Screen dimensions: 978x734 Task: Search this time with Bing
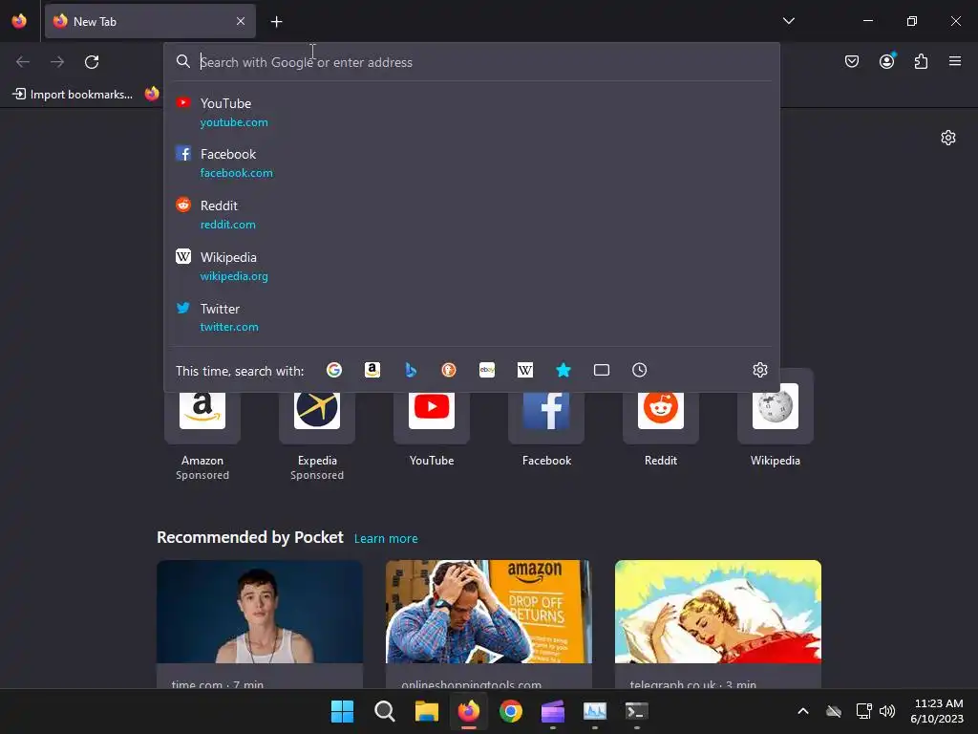click(411, 370)
